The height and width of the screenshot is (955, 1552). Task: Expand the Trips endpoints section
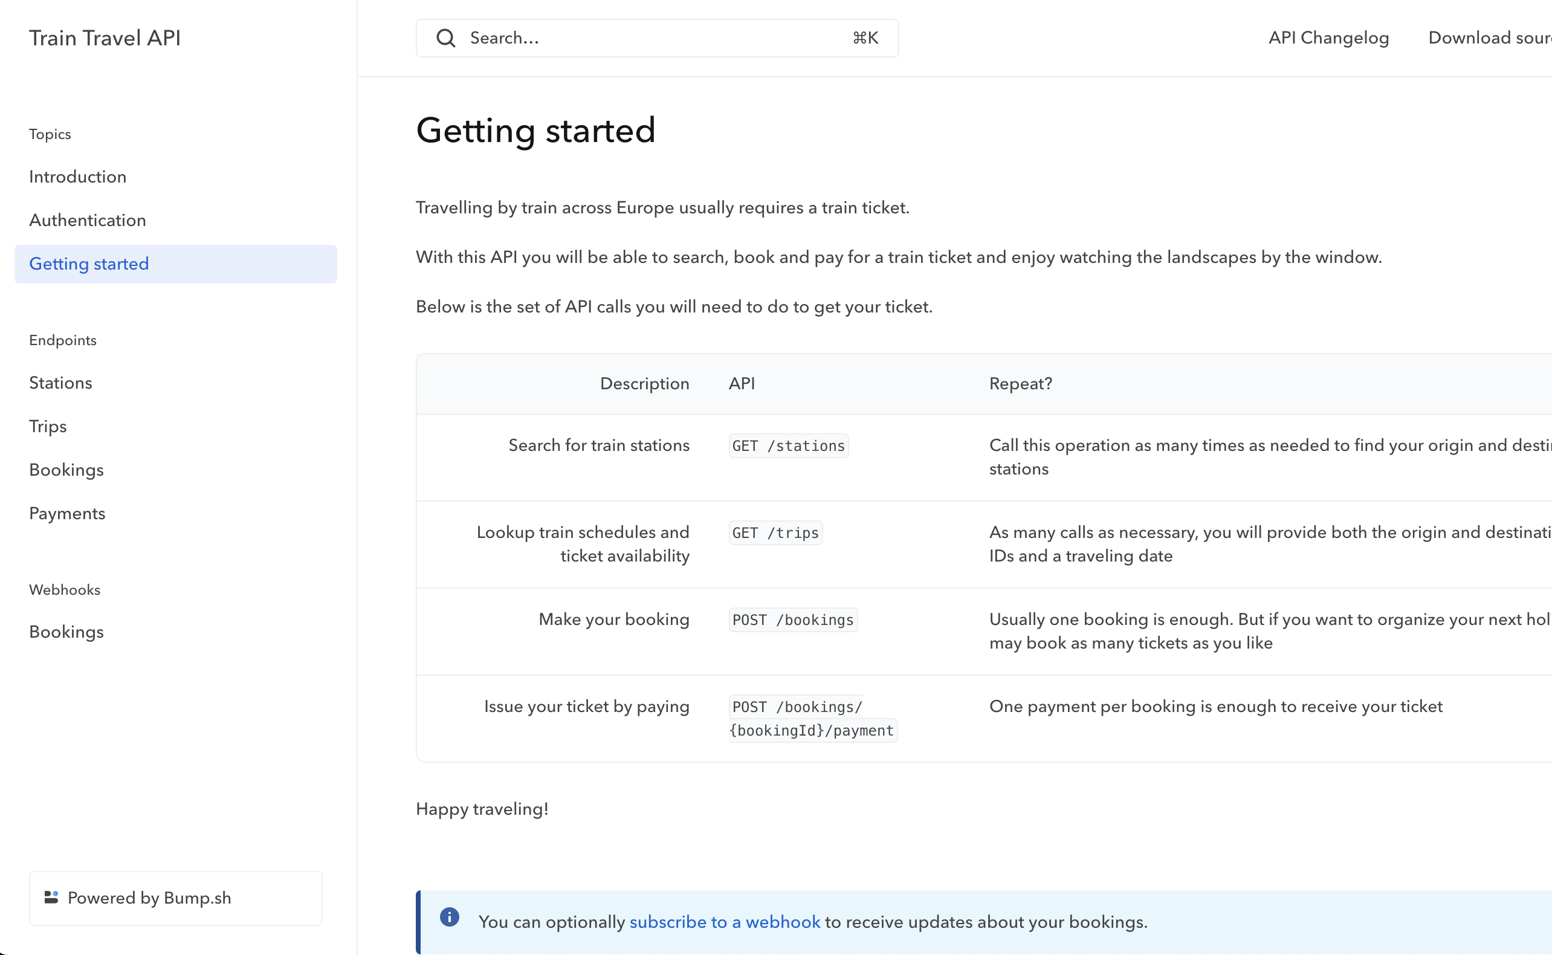(48, 427)
